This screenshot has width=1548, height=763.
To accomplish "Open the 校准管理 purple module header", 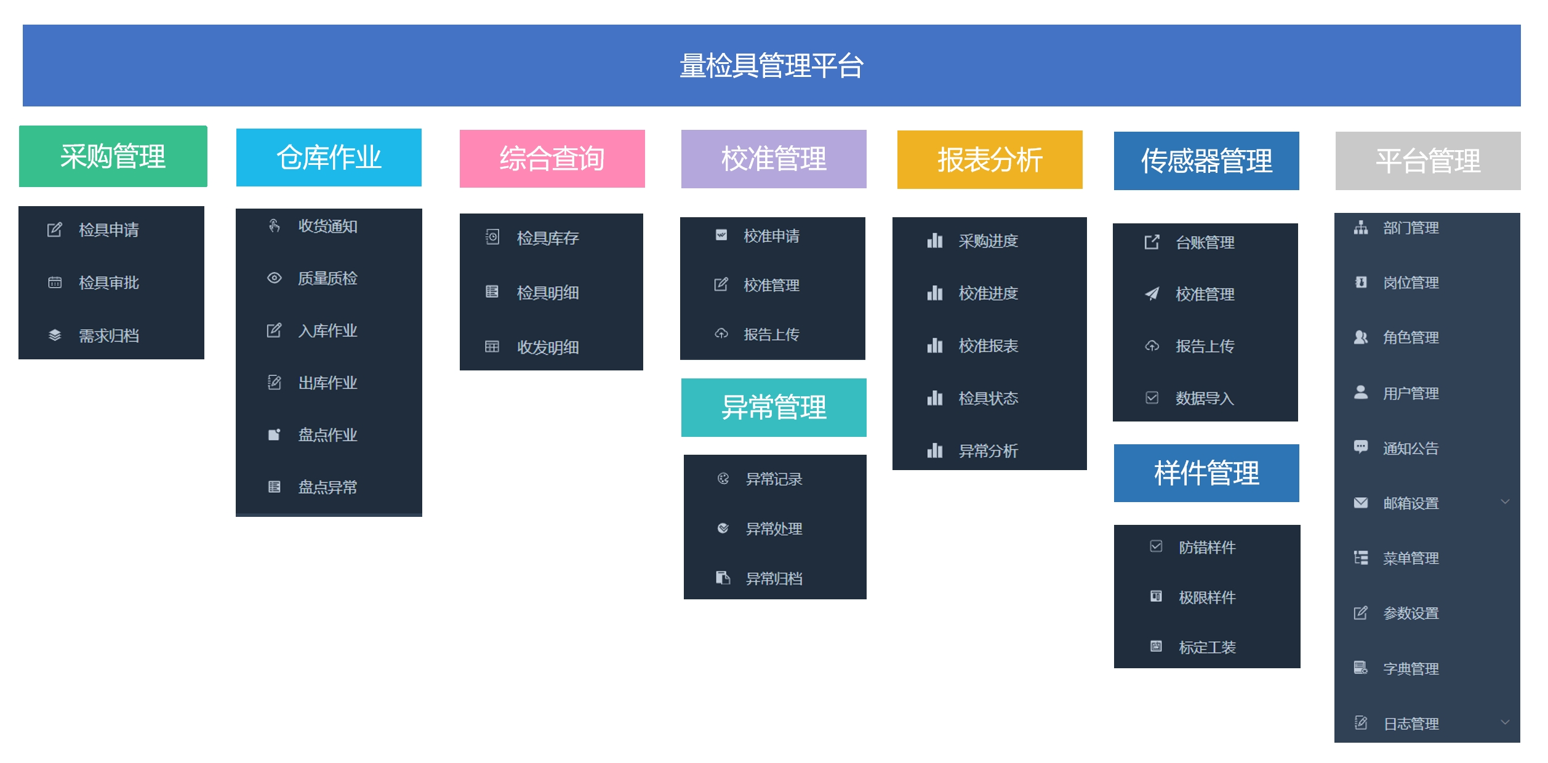I will pyautogui.click(x=774, y=159).
